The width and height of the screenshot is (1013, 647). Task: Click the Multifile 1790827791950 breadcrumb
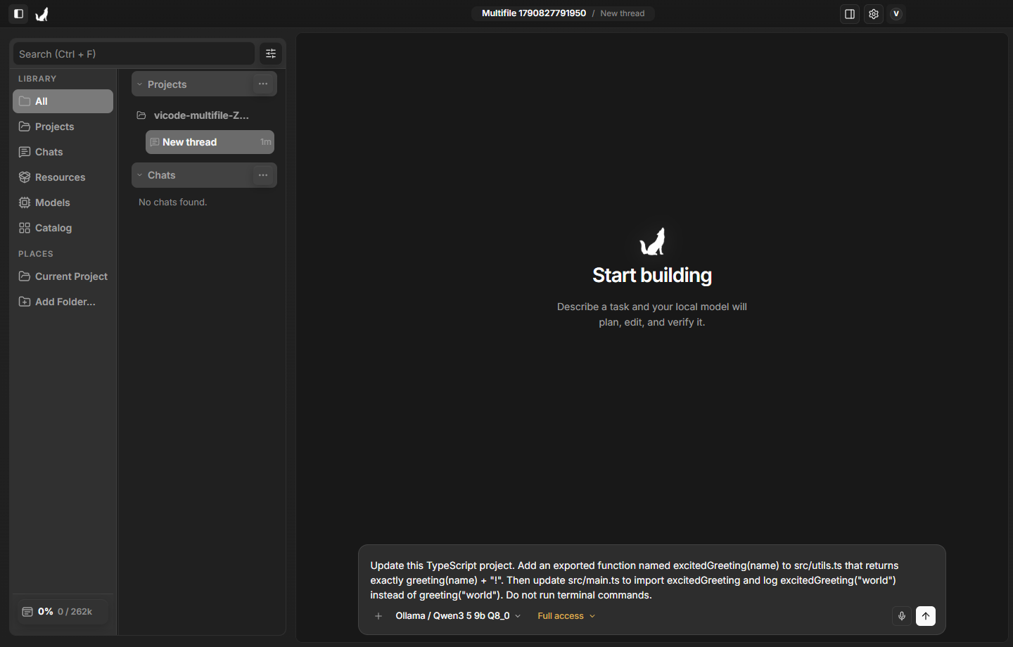pos(534,13)
